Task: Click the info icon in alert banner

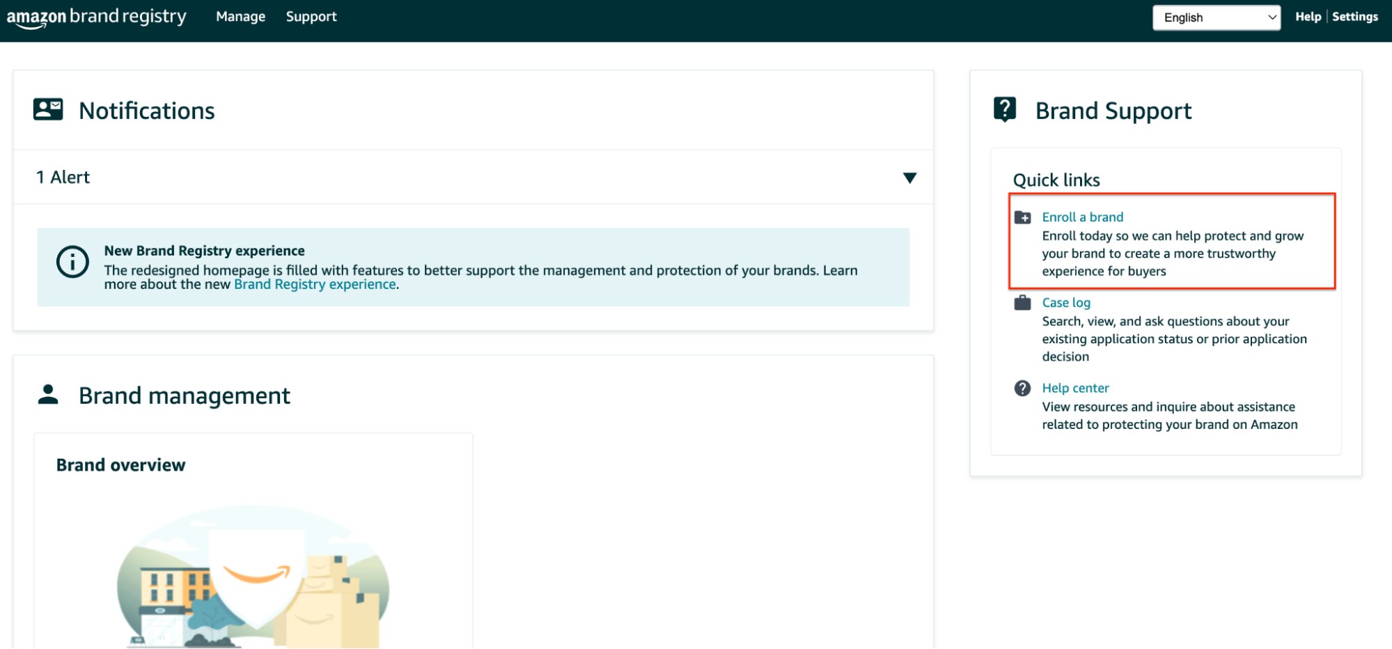Action: click(x=72, y=263)
